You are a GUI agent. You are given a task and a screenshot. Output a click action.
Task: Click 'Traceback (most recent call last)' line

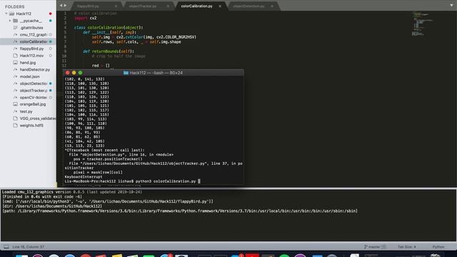[x=104, y=150]
